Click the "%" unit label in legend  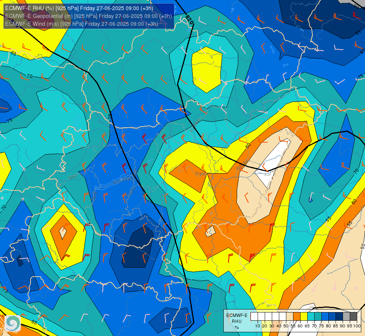tap(237, 327)
